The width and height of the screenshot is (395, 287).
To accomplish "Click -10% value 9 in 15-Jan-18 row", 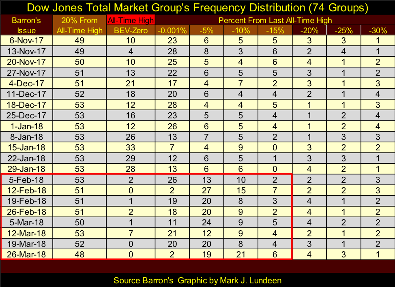I will pos(240,148).
